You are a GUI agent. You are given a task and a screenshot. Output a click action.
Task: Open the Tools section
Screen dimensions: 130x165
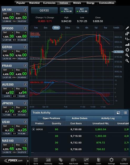tap(86, 161)
